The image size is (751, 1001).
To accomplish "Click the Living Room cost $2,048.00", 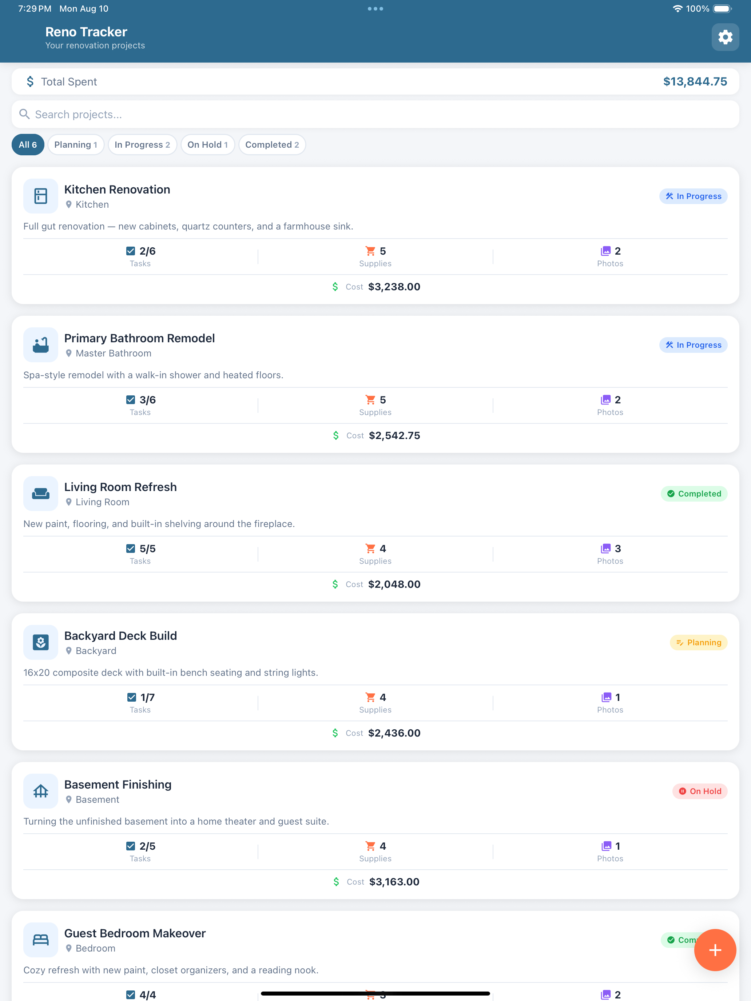I will (x=394, y=584).
